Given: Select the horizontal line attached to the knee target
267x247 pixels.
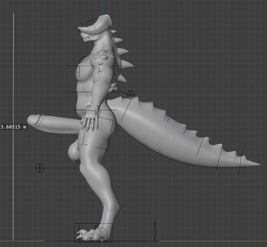Looking at the screenshot, I should click(x=62, y=168).
